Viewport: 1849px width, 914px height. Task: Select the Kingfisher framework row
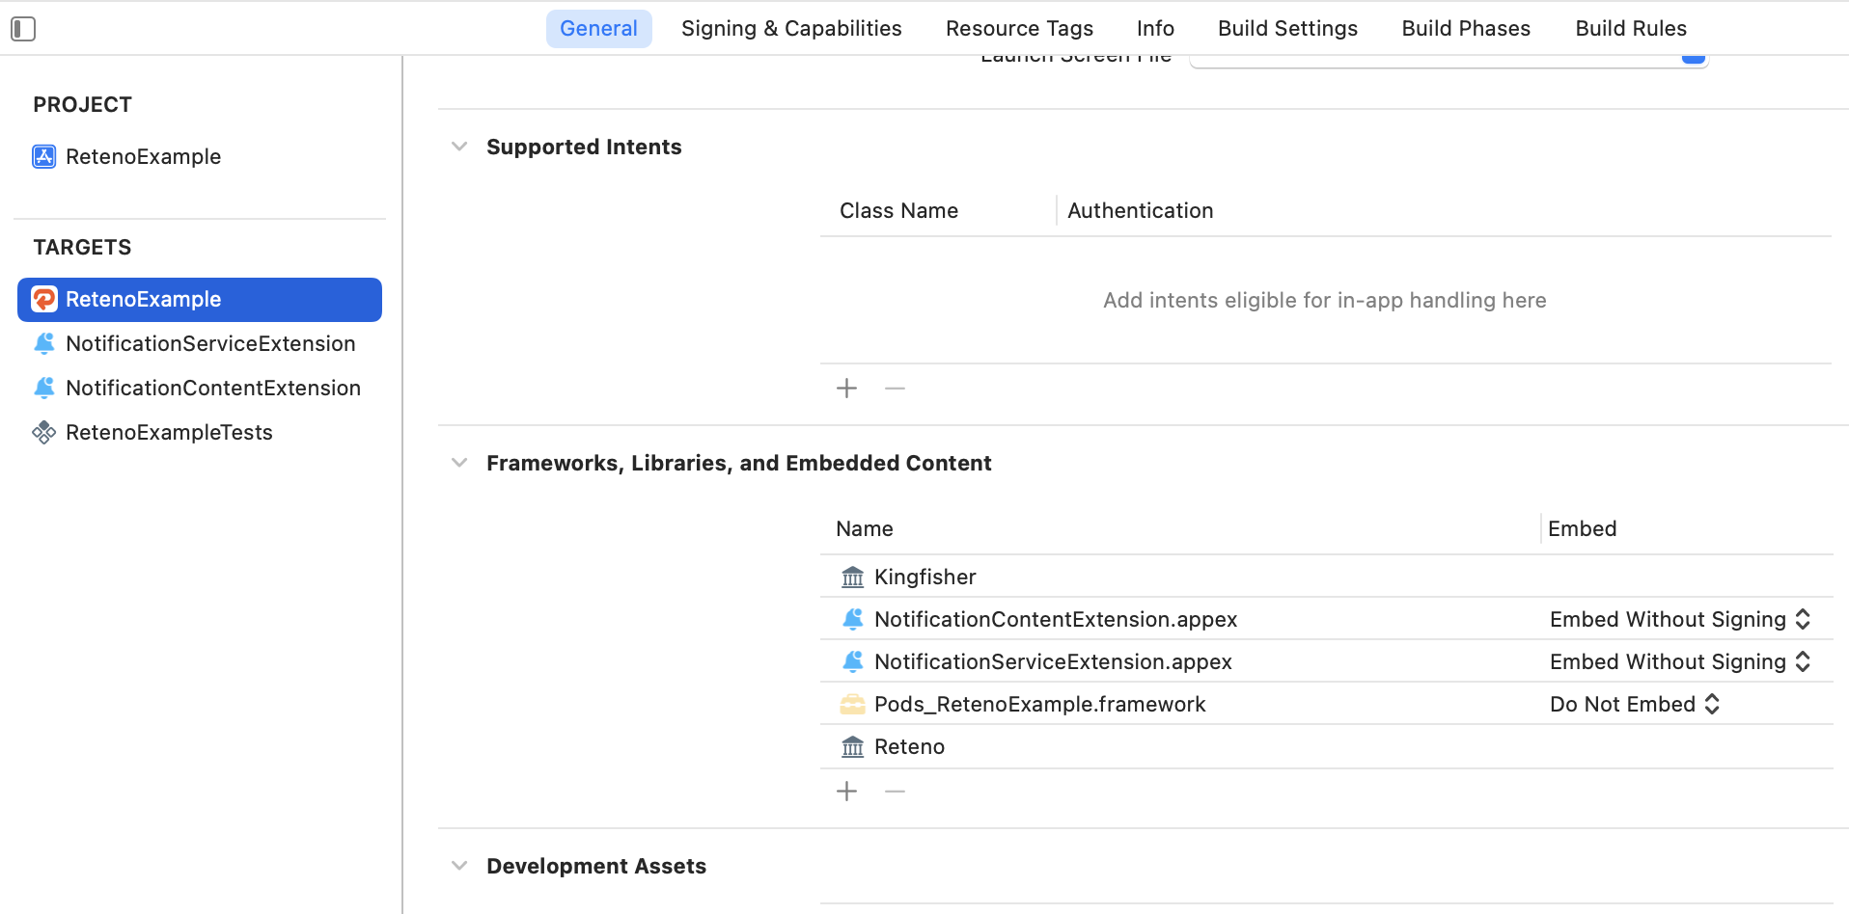pyautogui.click(x=1326, y=577)
